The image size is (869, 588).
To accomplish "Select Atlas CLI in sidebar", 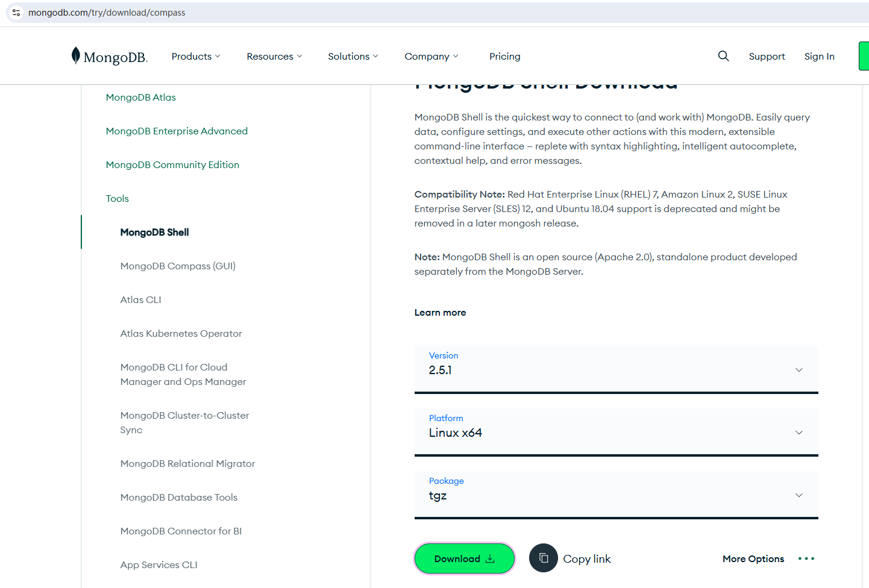I will pos(140,299).
